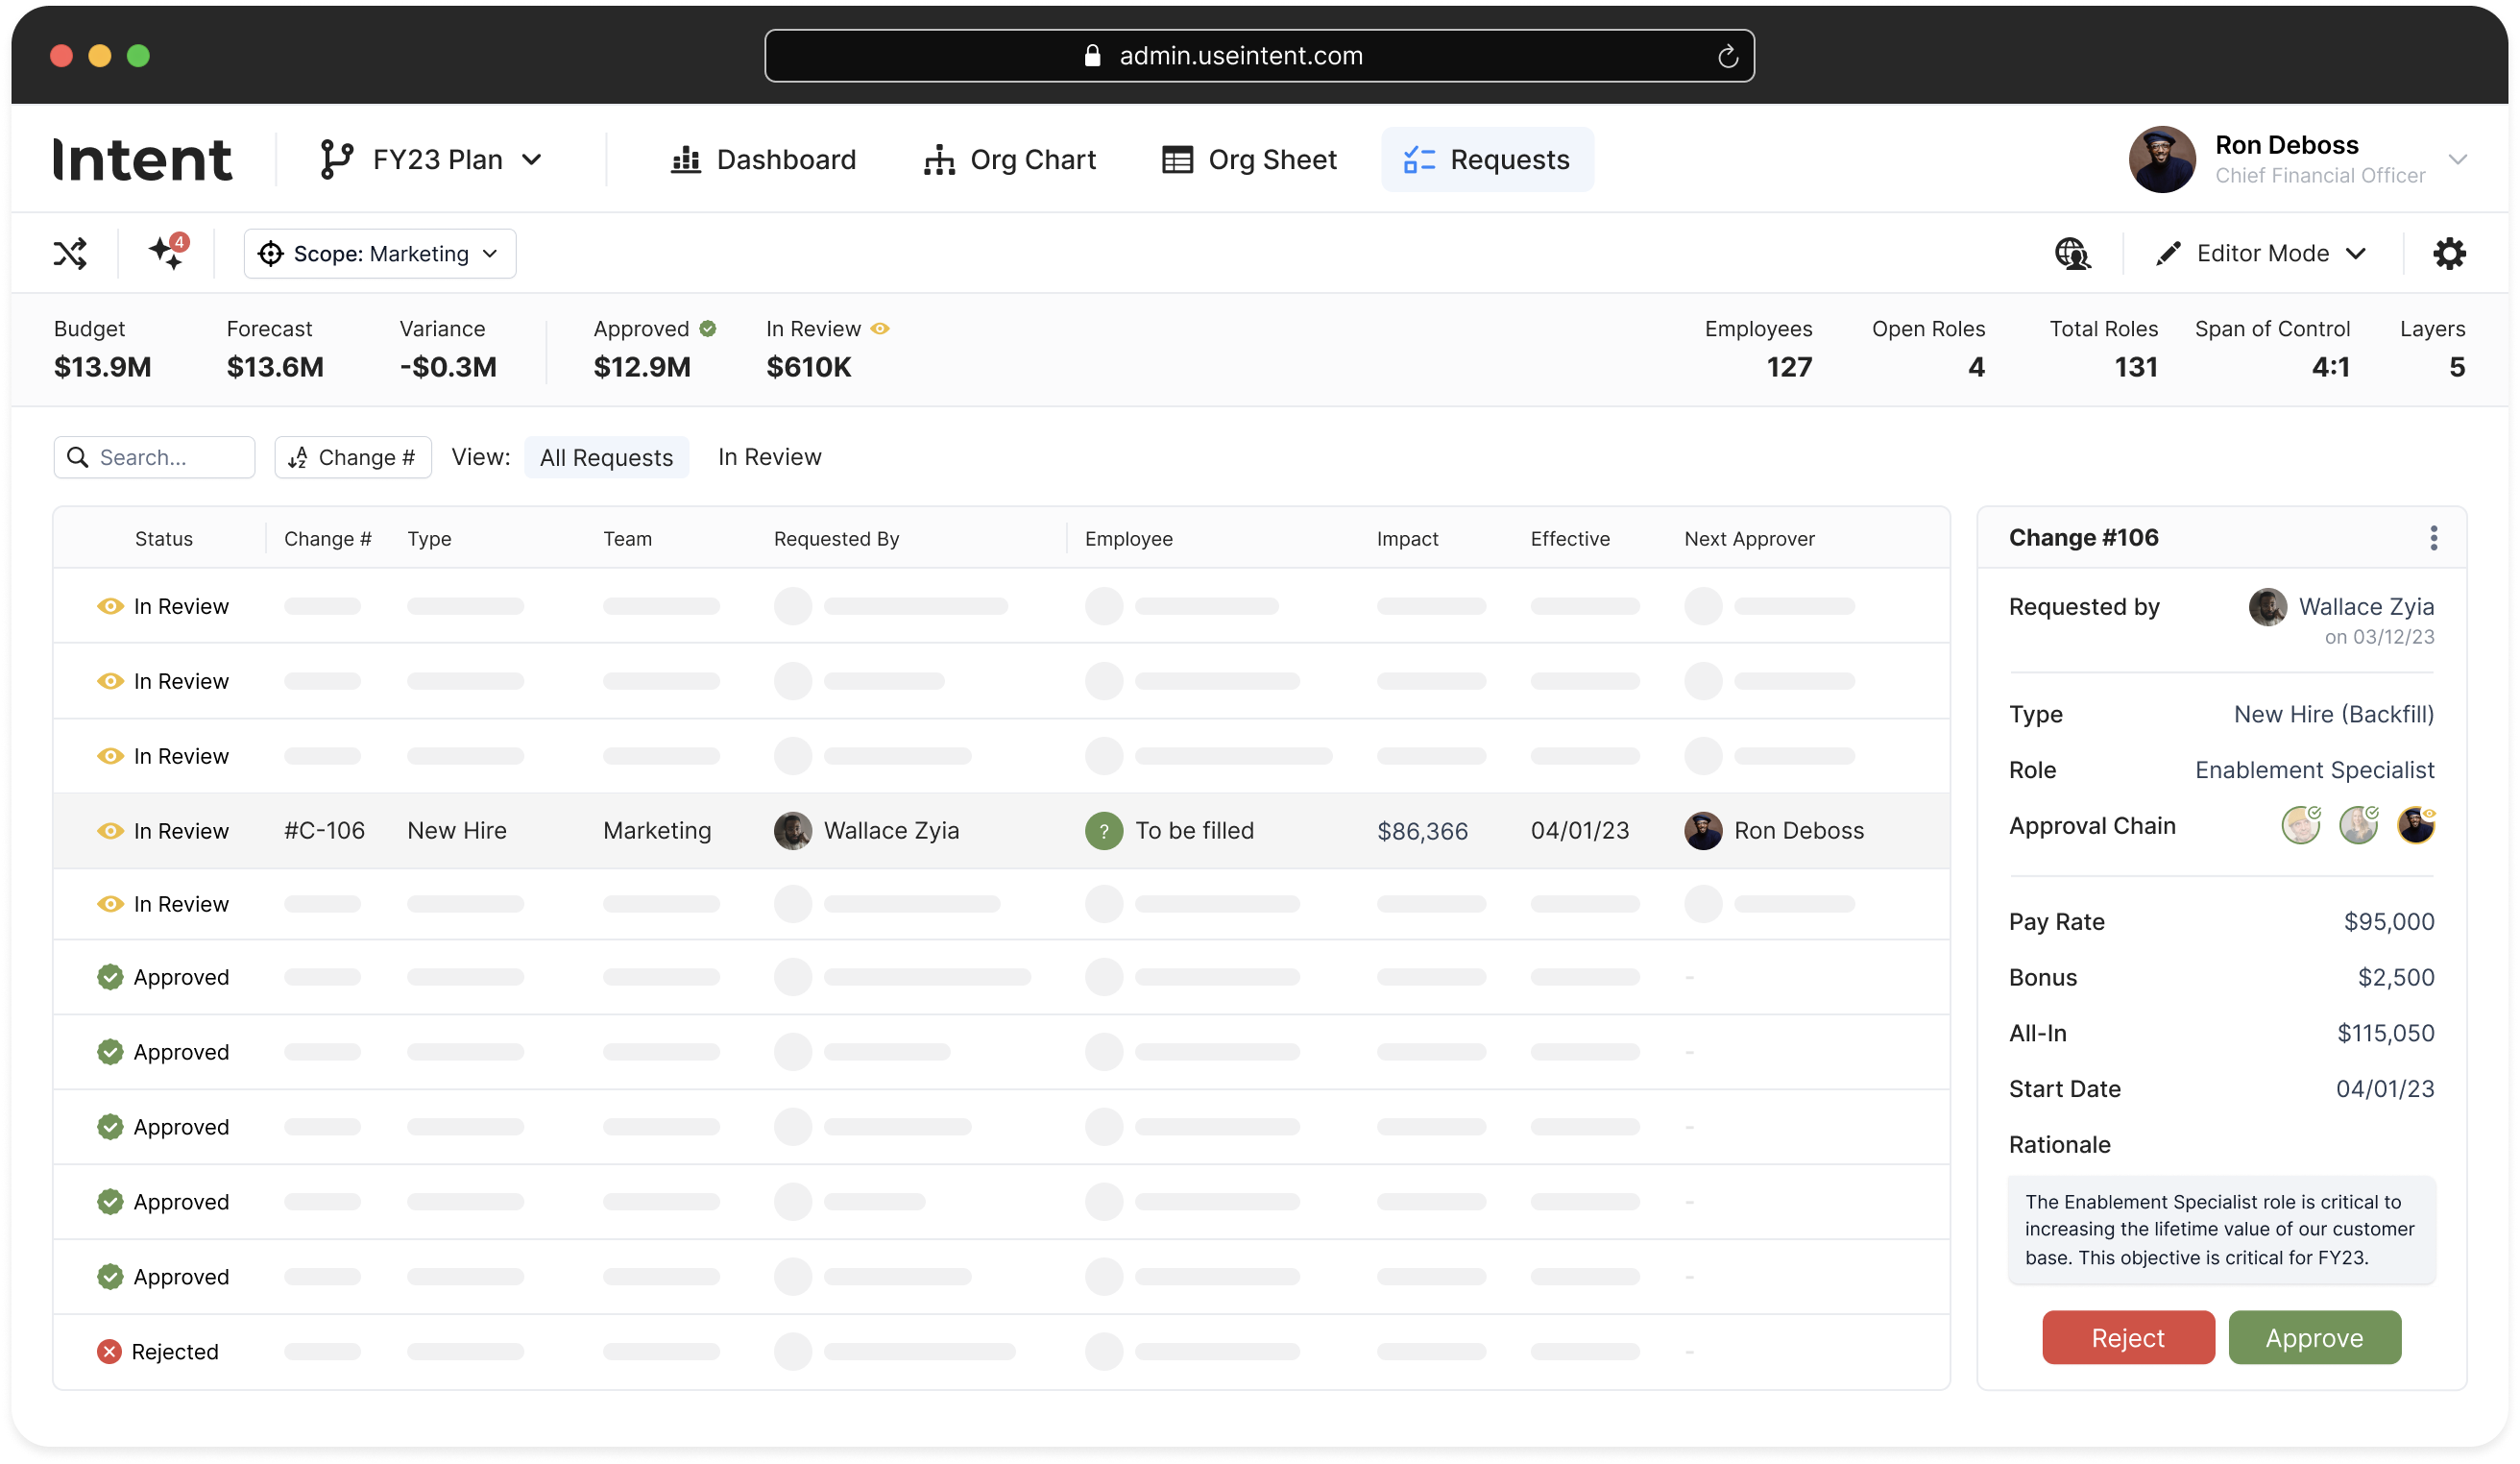Open the settings gear icon
This screenshot has height=1464, width=2520.
[2449, 254]
